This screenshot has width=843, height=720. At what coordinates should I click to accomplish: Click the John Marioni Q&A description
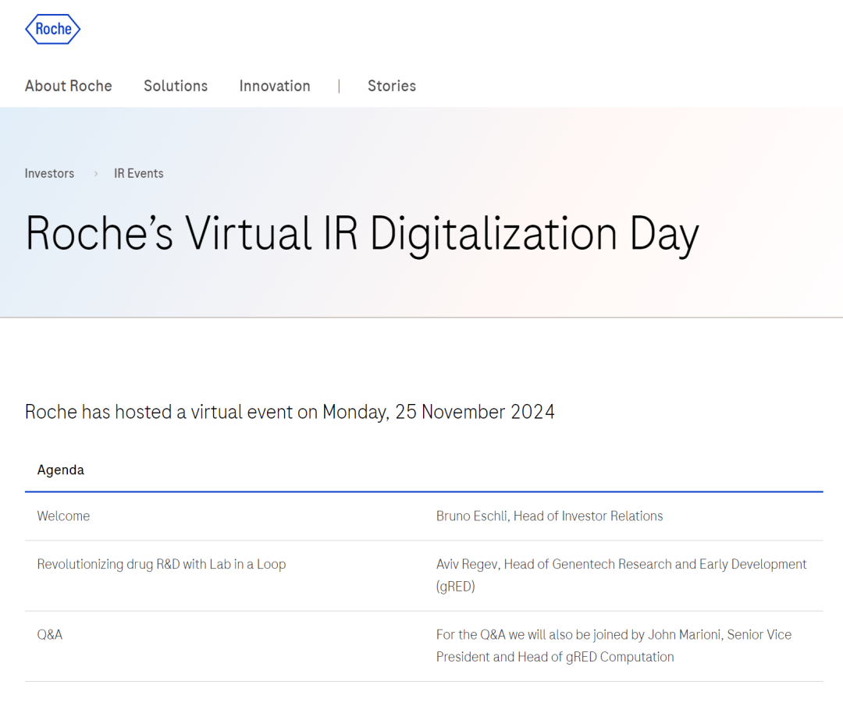click(614, 646)
